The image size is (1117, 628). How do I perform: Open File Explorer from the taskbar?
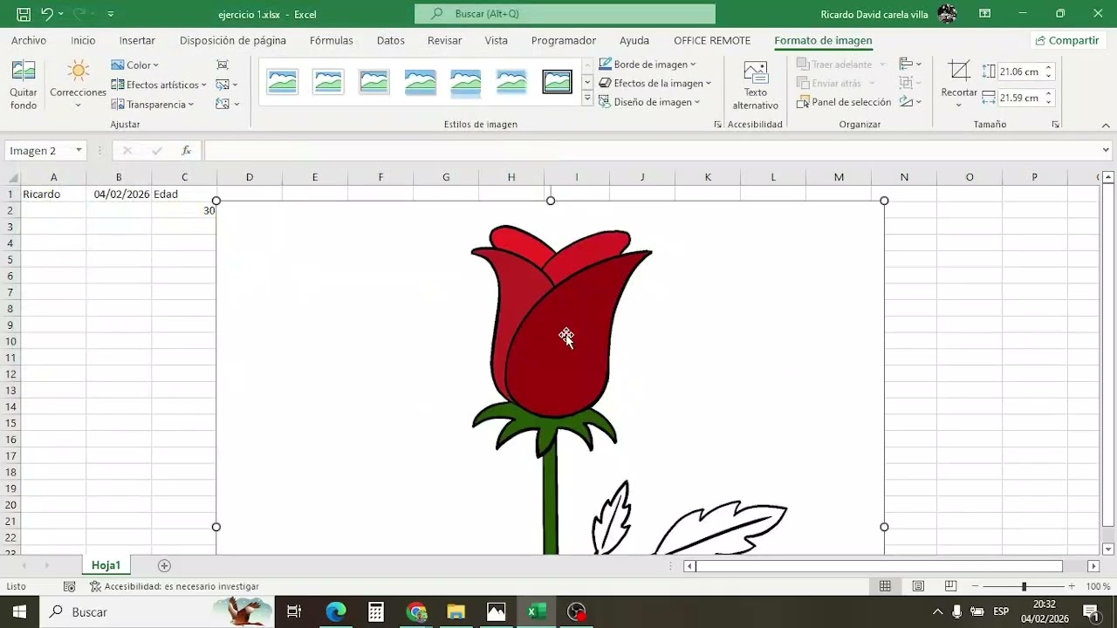456,612
